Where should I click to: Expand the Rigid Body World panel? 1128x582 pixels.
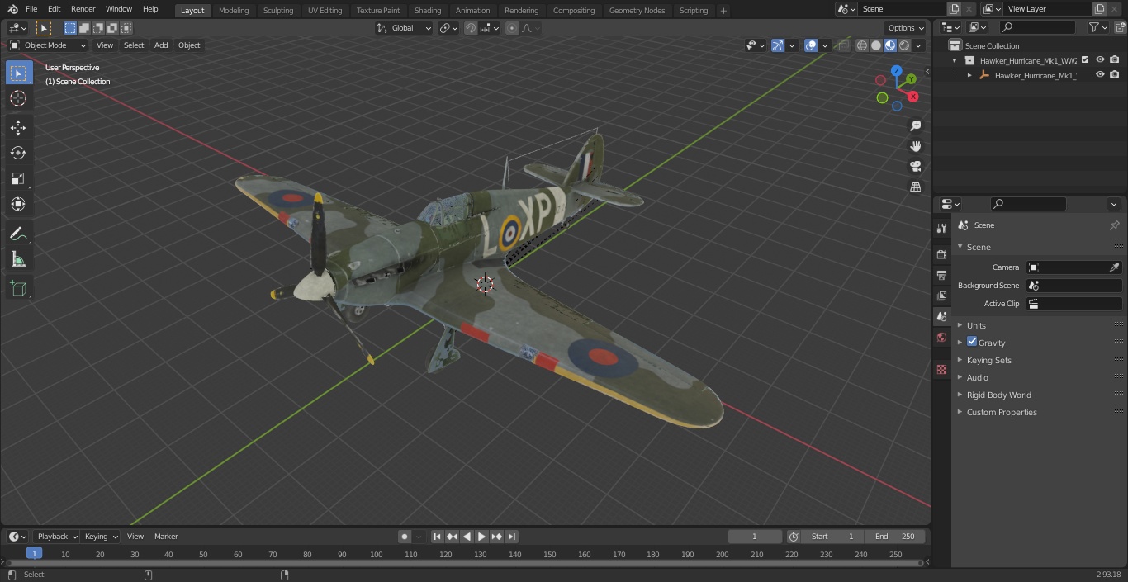998,395
